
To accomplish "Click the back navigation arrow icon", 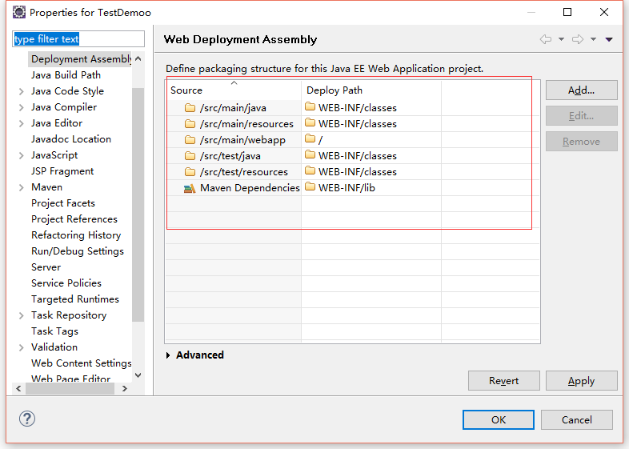I will pos(546,39).
